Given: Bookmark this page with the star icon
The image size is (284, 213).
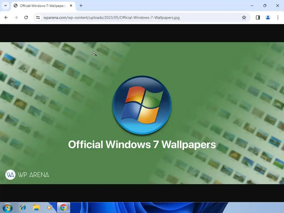Looking at the screenshot, I should coord(244,17).
